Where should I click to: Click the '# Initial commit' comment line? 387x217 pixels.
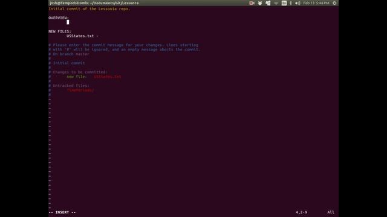coord(67,63)
